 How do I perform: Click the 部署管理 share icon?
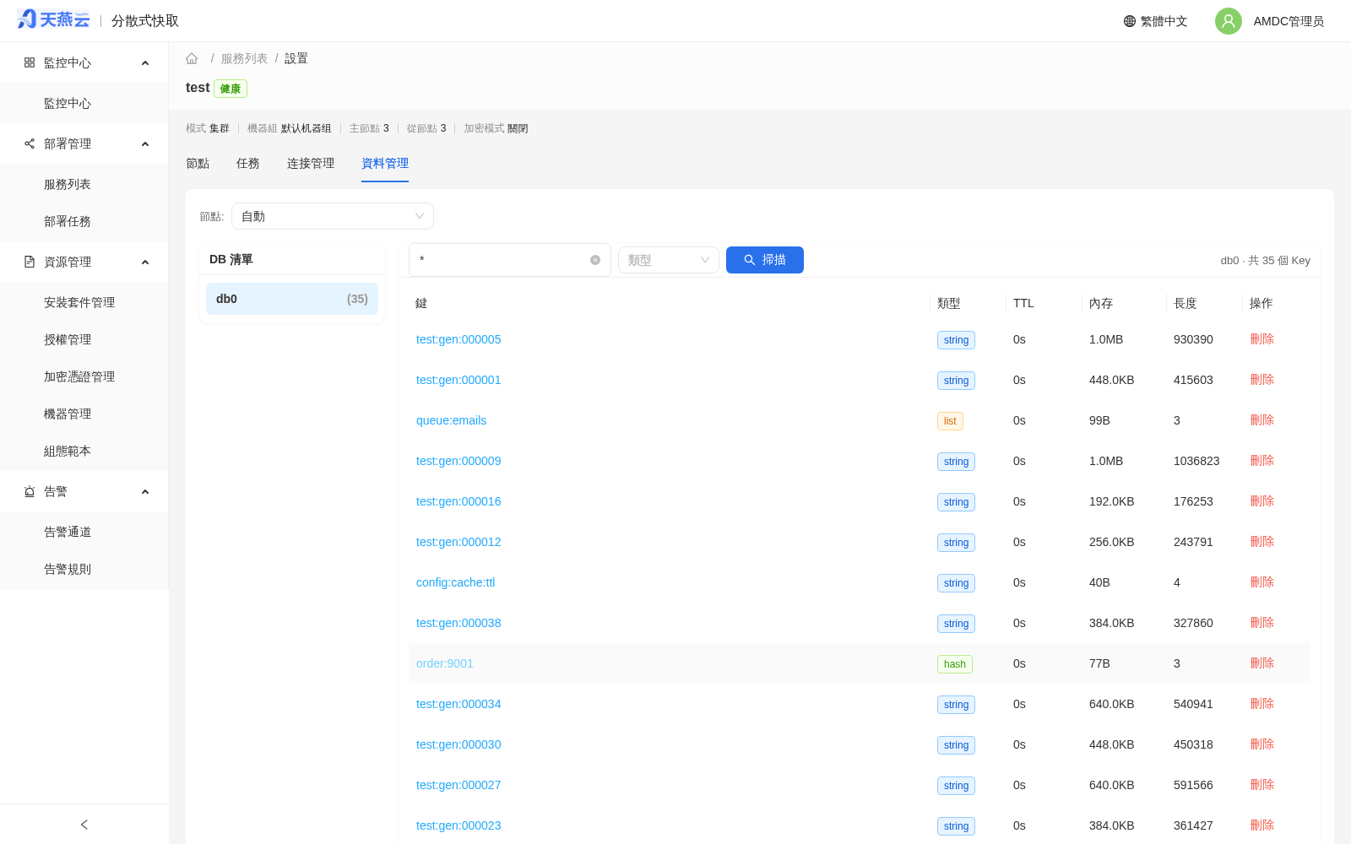point(30,143)
